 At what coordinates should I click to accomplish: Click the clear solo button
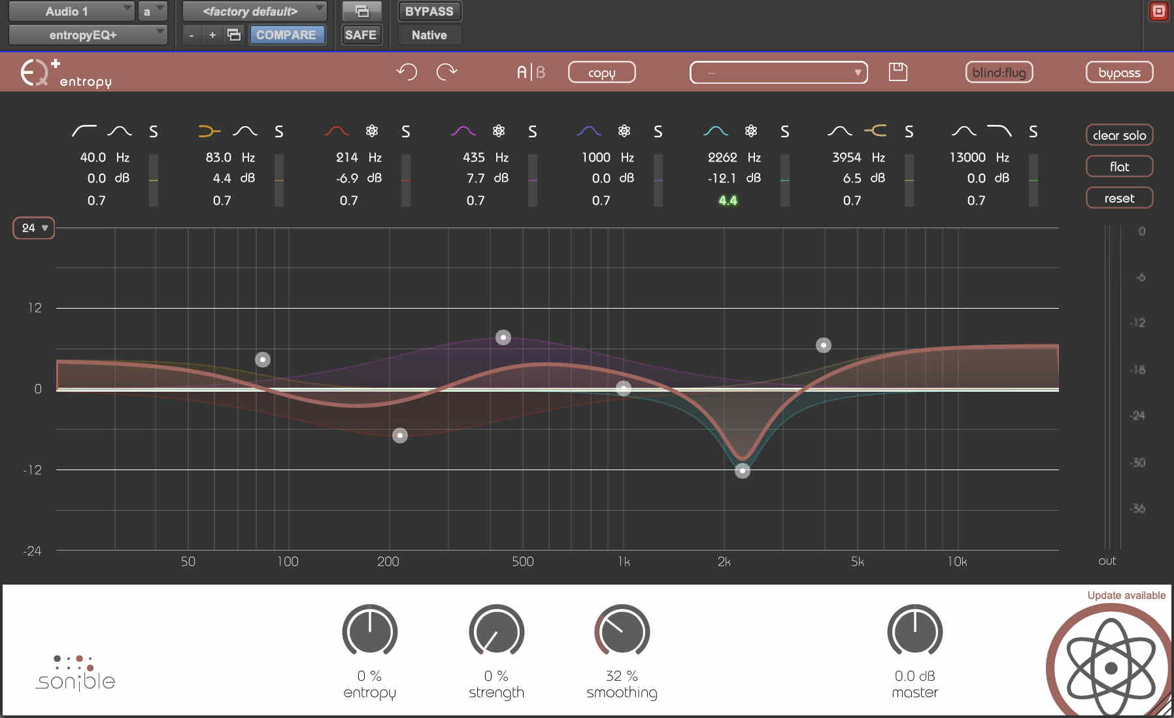(1119, 135)
